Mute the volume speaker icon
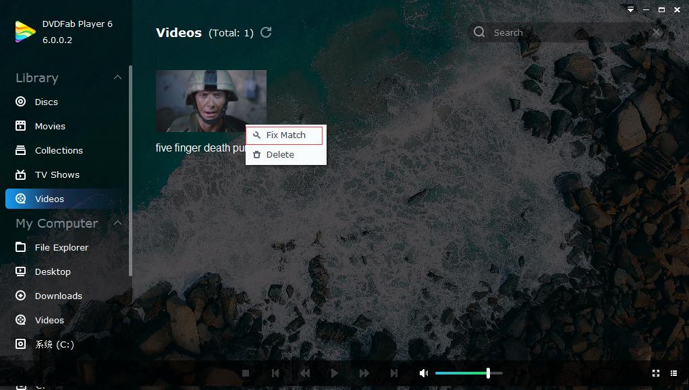 (423, 373)
